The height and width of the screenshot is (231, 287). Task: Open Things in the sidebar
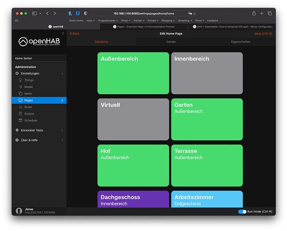point(29,80)
